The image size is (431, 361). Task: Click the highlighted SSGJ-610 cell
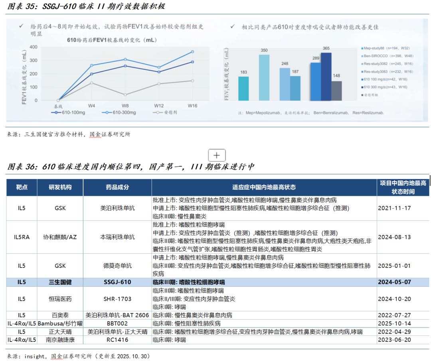pos(117,282)
